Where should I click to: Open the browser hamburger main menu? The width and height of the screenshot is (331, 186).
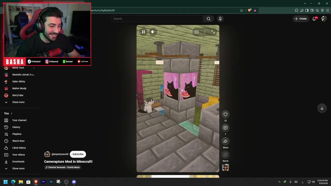[x=328, y=10]
